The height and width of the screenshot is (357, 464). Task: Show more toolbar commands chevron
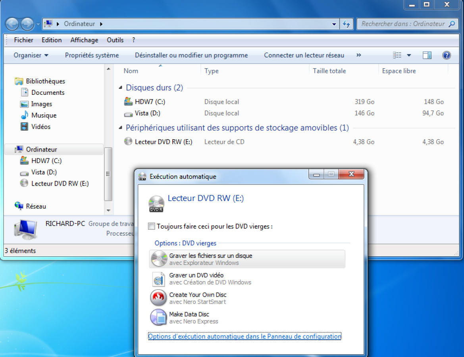(x=359, y=55)
